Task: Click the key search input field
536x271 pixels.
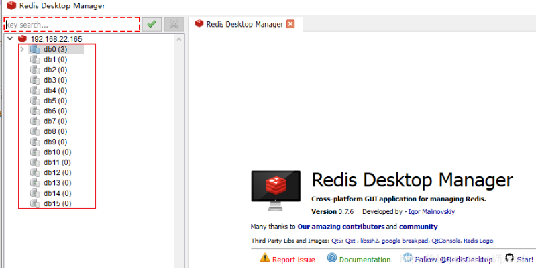Action: tap(72, 25)
